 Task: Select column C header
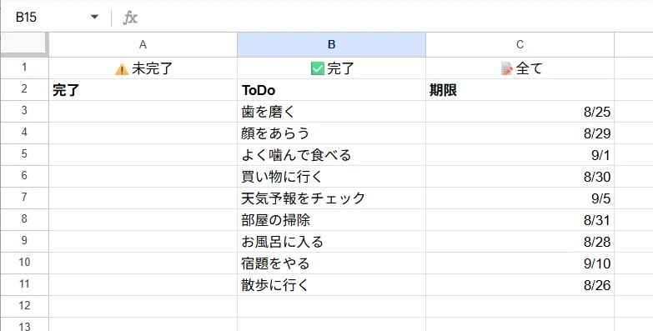520,44
